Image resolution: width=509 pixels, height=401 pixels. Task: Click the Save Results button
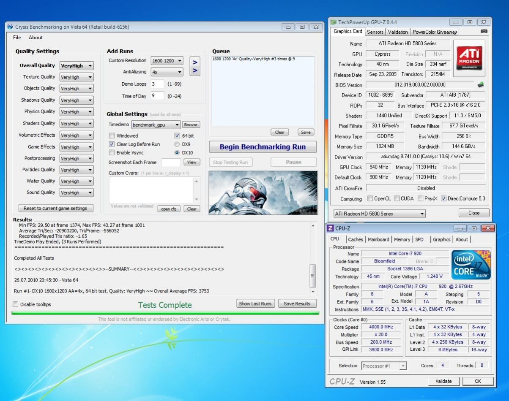coord(297,304)
